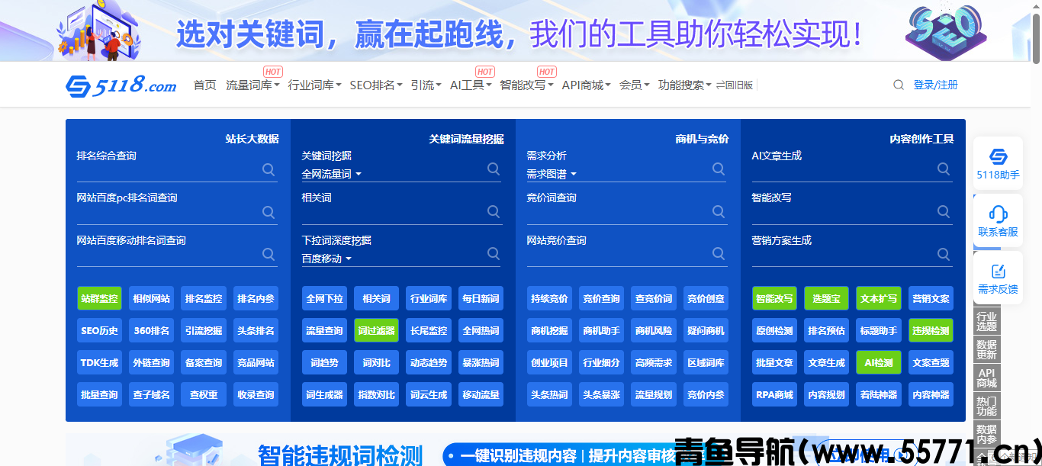The height and width of the screenshot is (466, 1042).
Task: Click search icon for 智能改写 field
Action: pos(944,211)
